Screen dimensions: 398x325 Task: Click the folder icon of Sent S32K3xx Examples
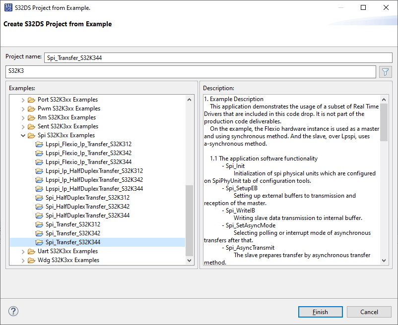tap(31, 126)
